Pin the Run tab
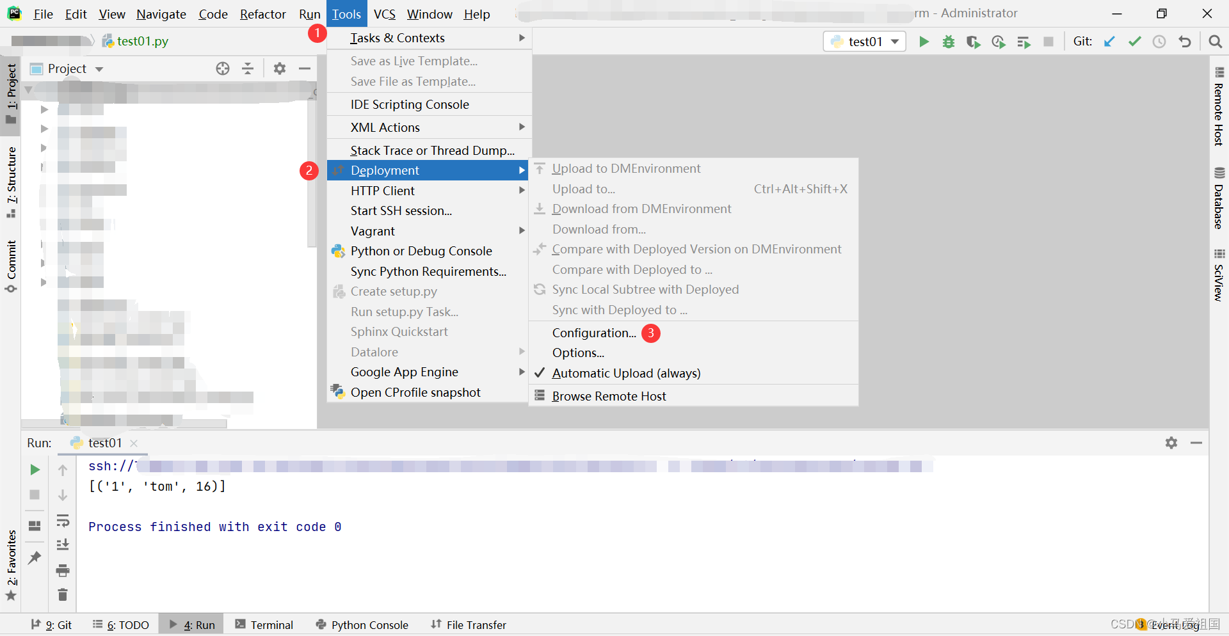Screen dimensions: 1229x636 [35, 558]
